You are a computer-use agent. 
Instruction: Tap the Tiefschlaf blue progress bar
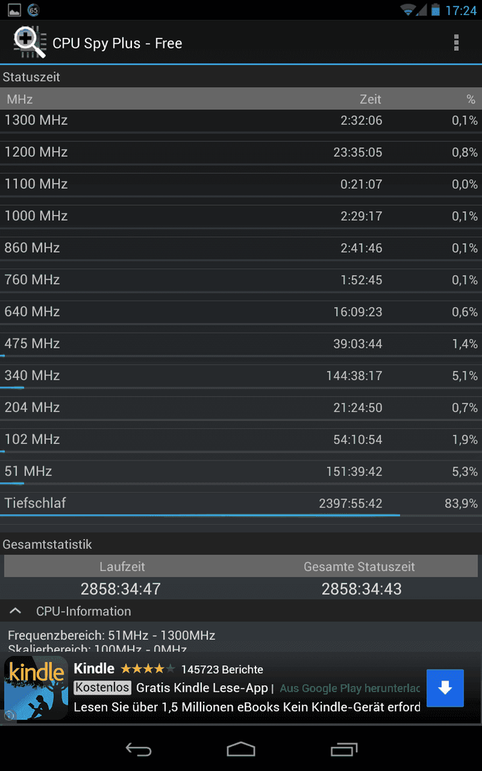pos(200,515)
